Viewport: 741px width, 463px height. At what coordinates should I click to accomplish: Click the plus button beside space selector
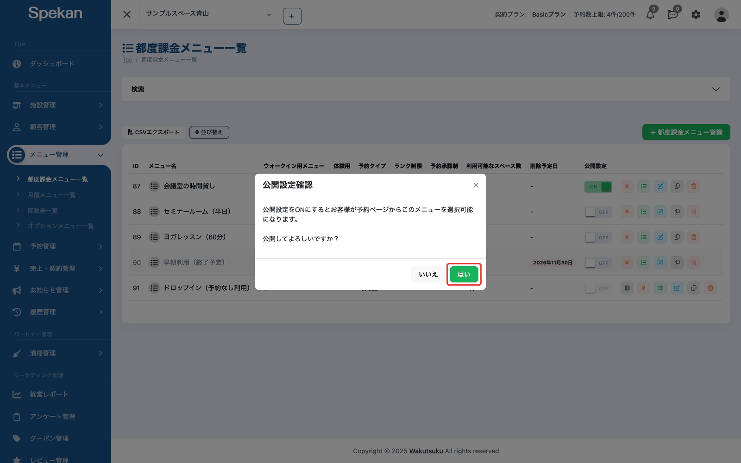point(292,16)
